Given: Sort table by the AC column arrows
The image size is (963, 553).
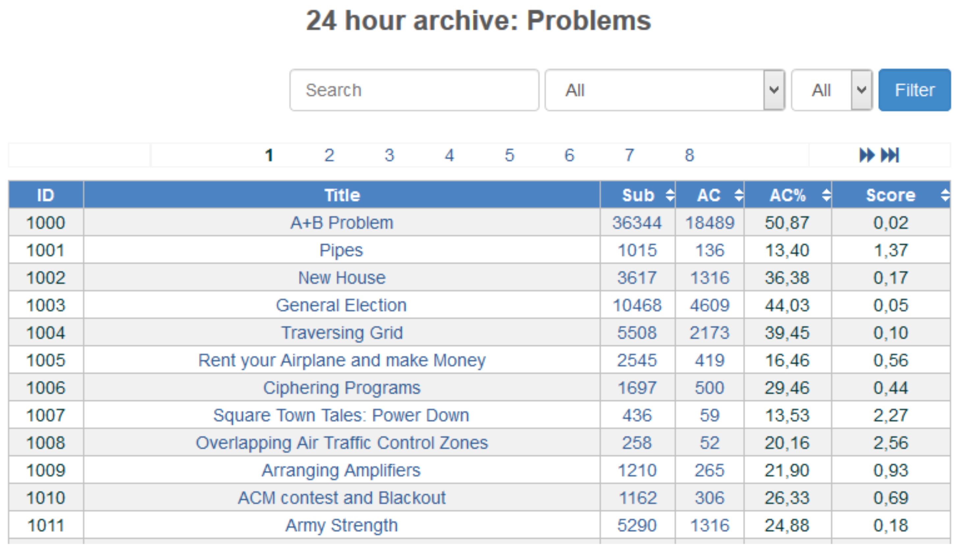Looking at the screenshot, I should tap(738, 195).
